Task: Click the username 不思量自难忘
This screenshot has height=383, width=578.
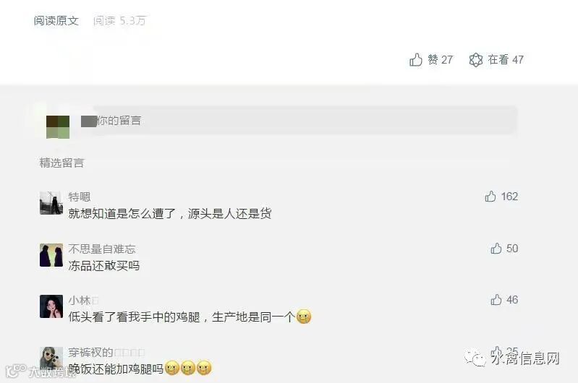Action: pos(102,249)
